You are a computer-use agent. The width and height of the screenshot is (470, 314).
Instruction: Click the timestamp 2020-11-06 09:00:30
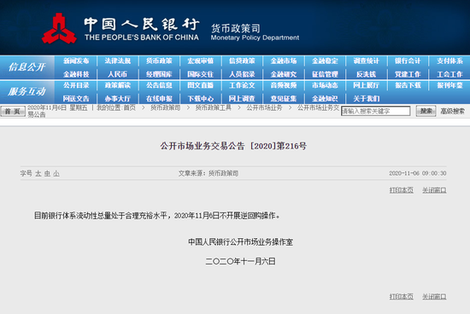(418, 173)
